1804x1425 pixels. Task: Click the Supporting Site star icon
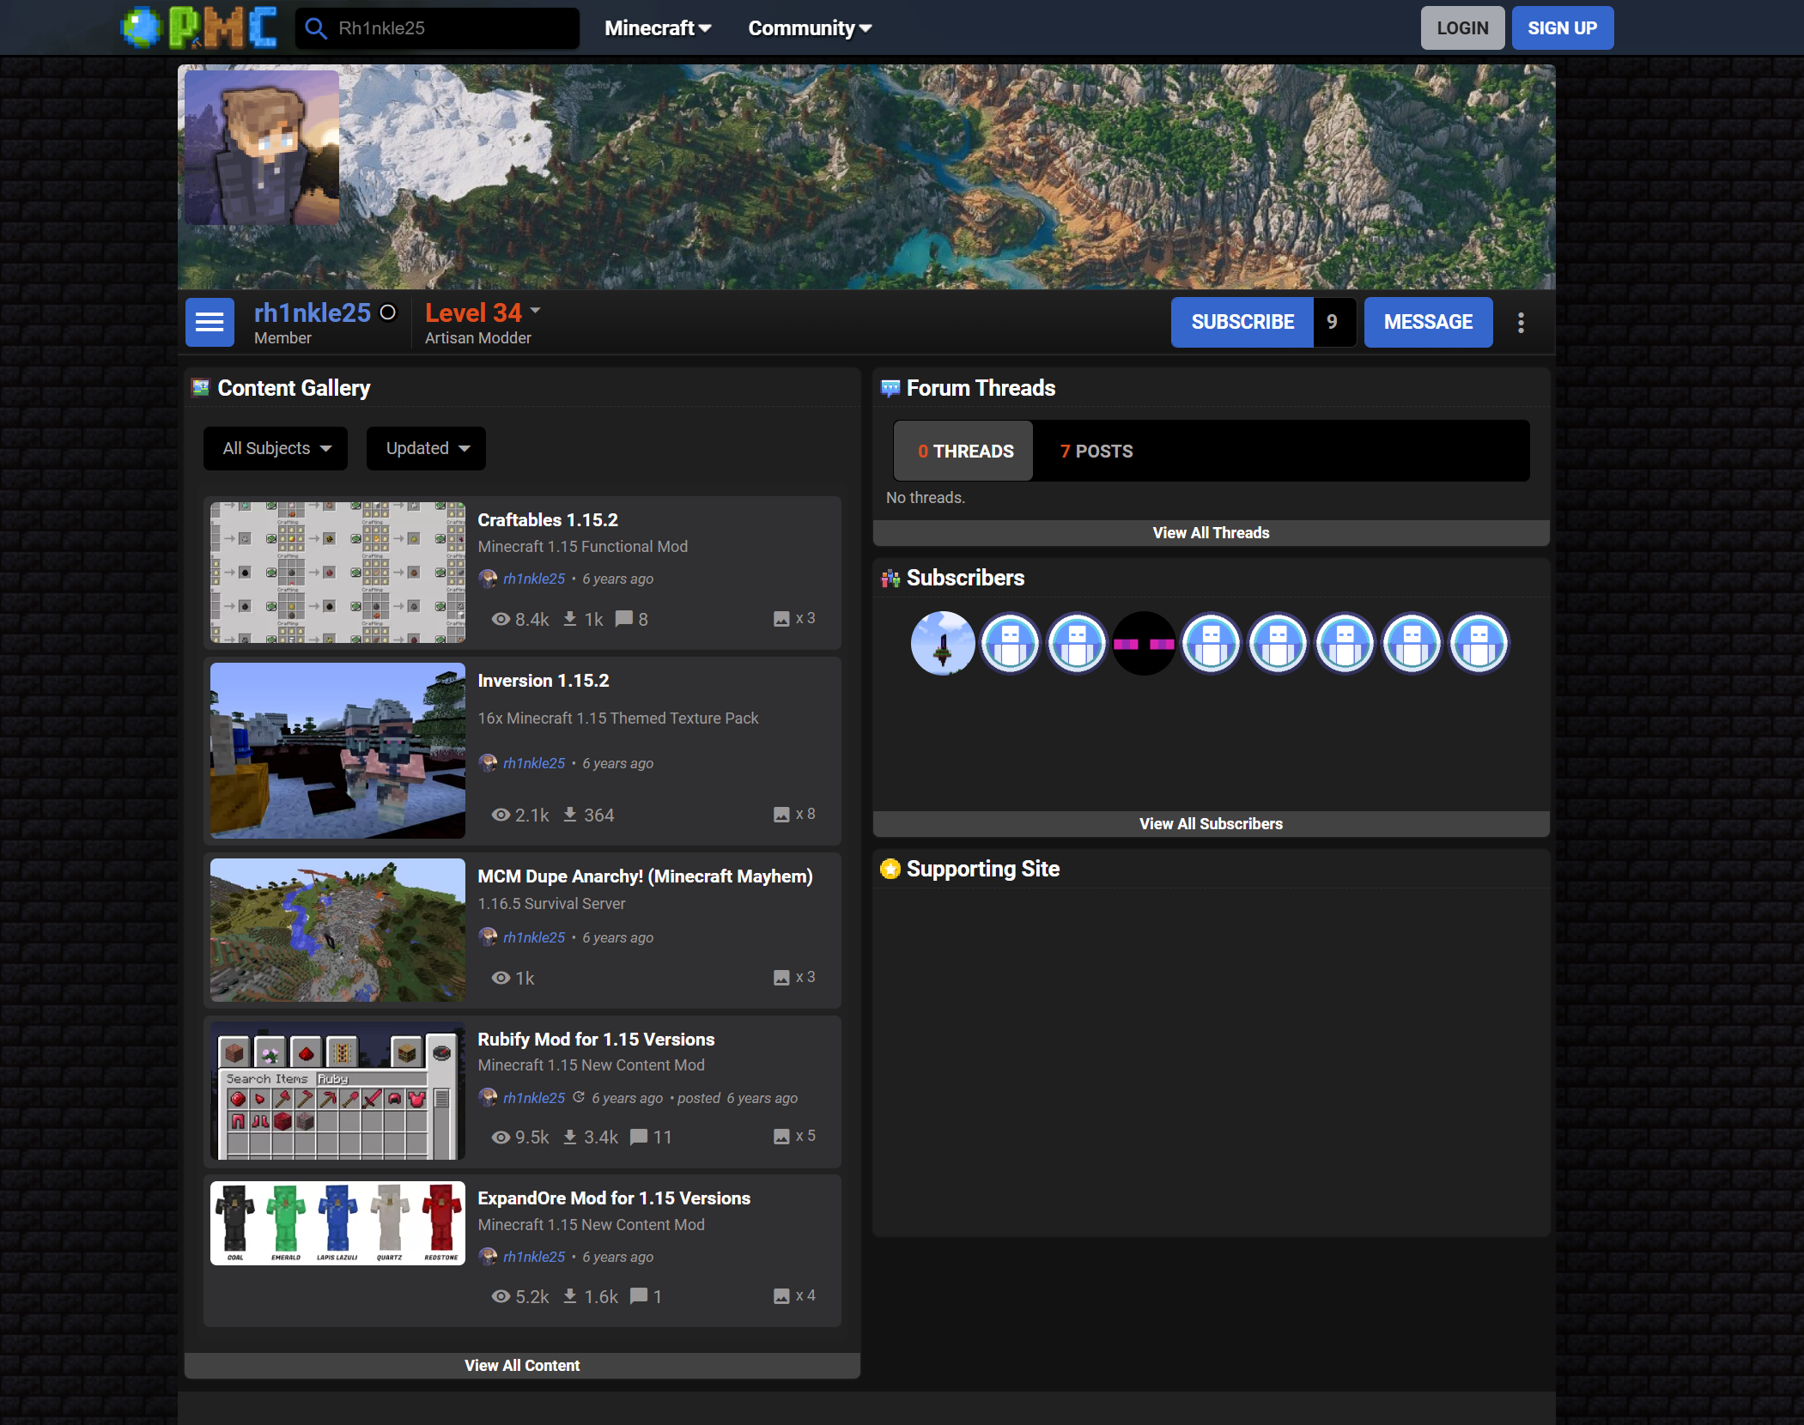coord(890,869)
